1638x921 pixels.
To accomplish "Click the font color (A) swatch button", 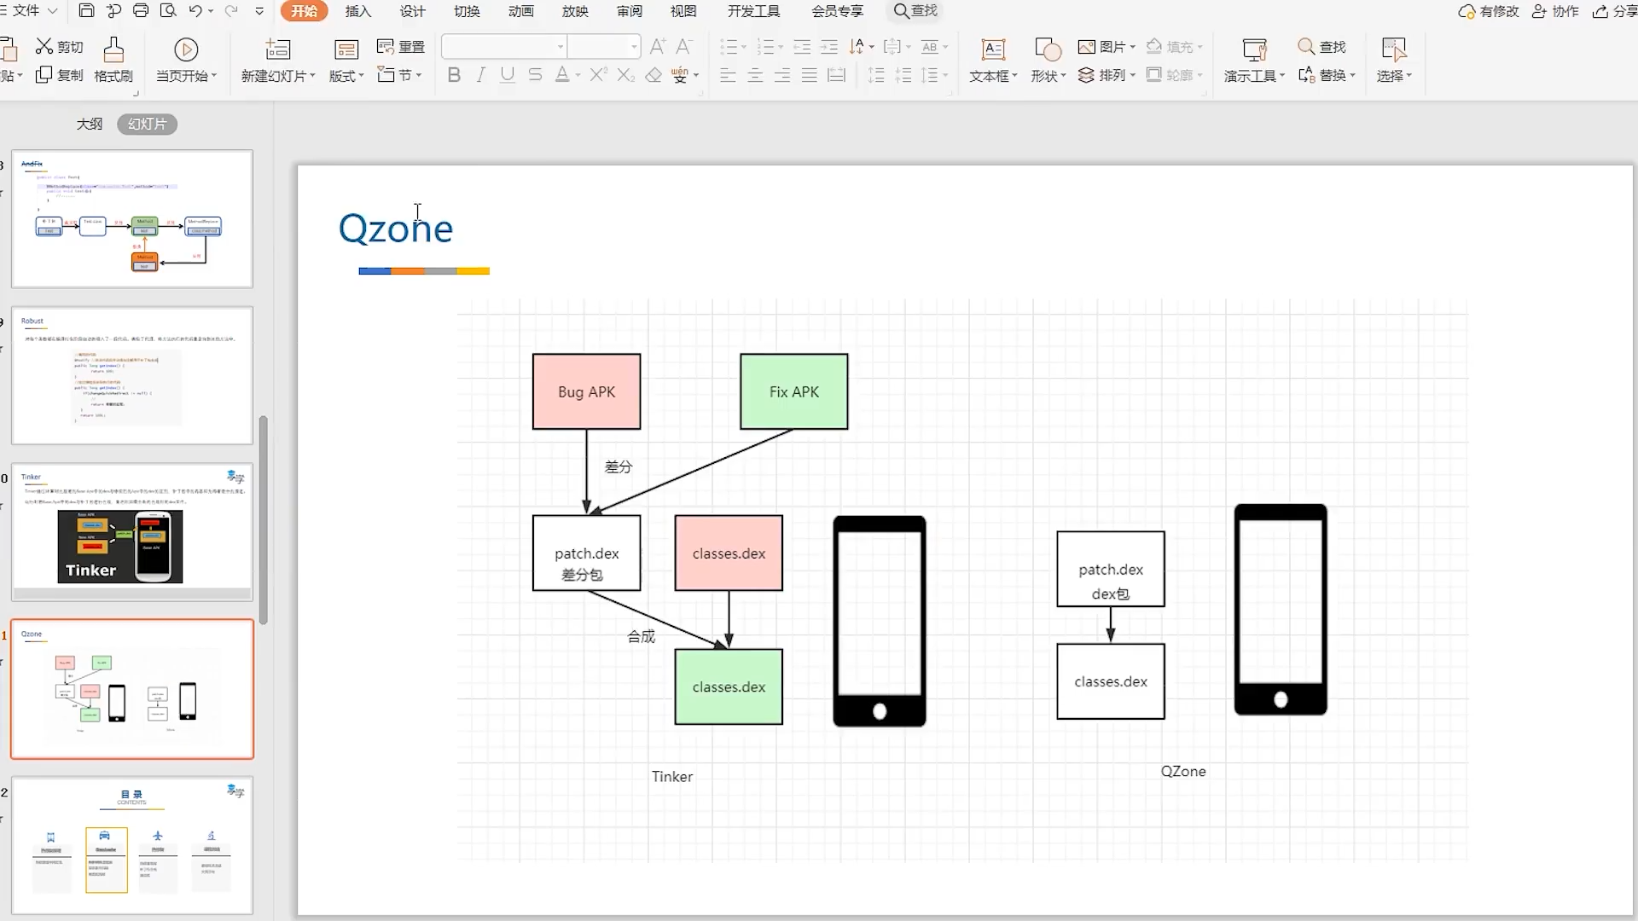I will pos(562,75).
